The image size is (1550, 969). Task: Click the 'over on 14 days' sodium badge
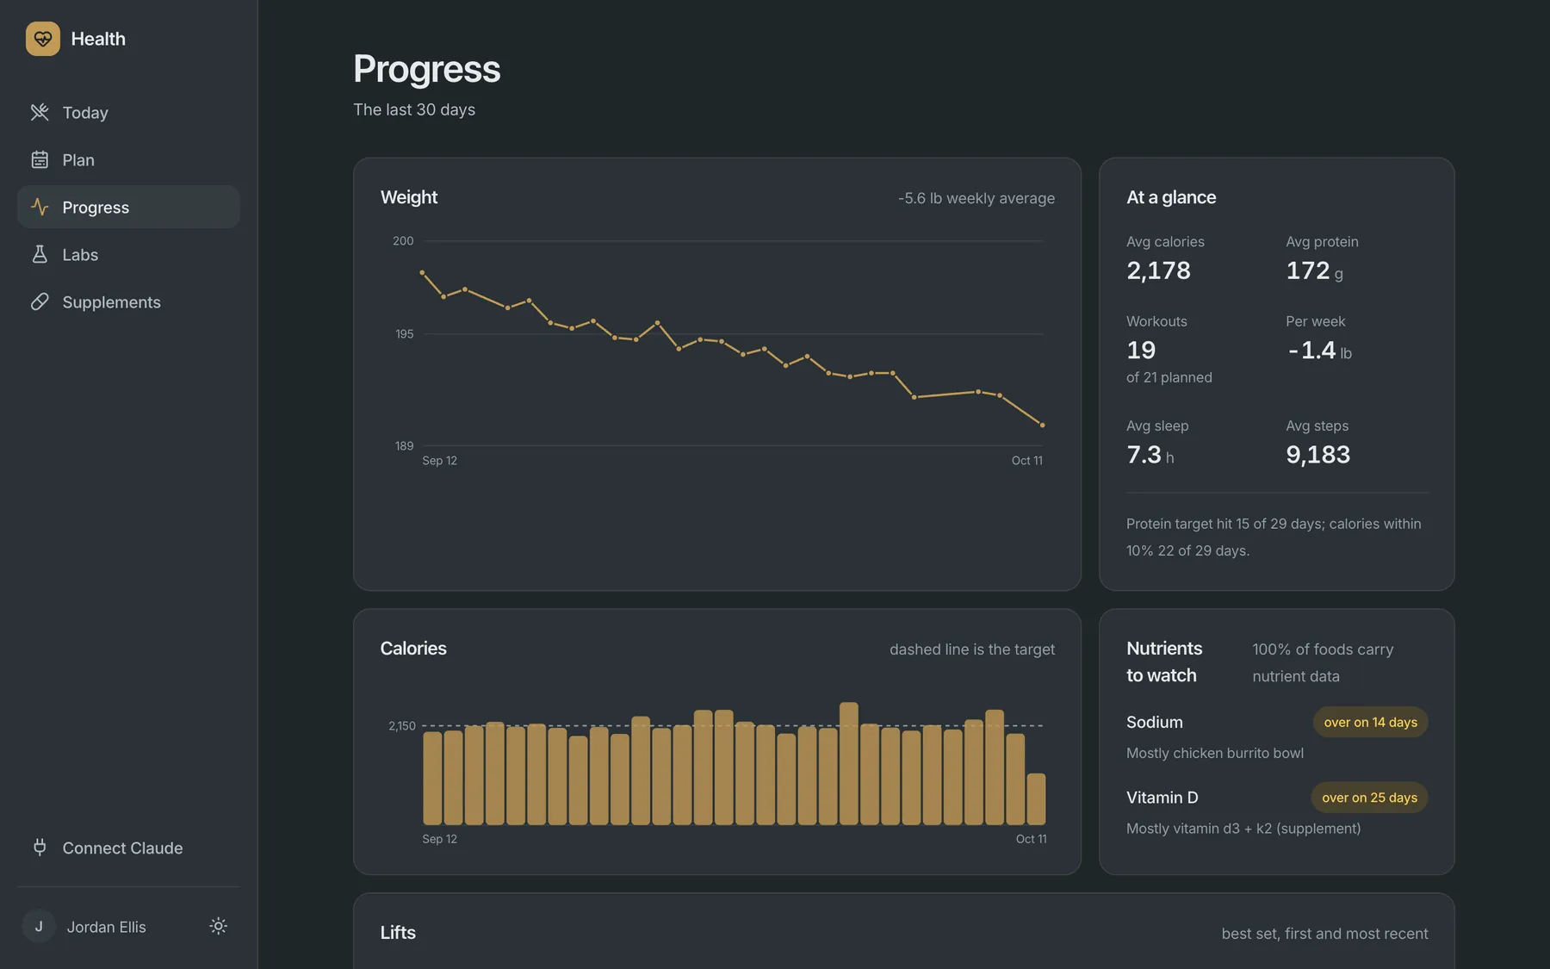click(x=1370, y=722)
